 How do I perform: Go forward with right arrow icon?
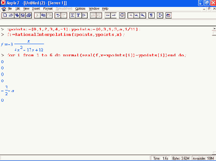coord(113,15)
